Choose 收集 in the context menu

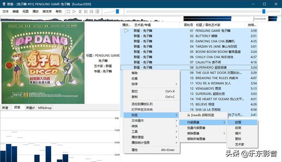[152, 78]
